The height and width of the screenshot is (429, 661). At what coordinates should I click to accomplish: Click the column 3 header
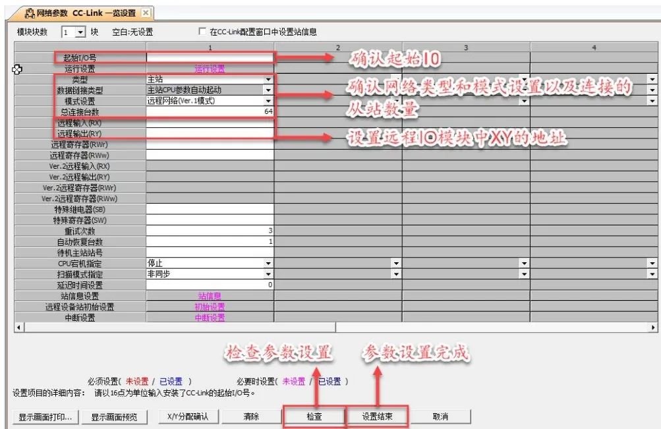coord(466,47)
